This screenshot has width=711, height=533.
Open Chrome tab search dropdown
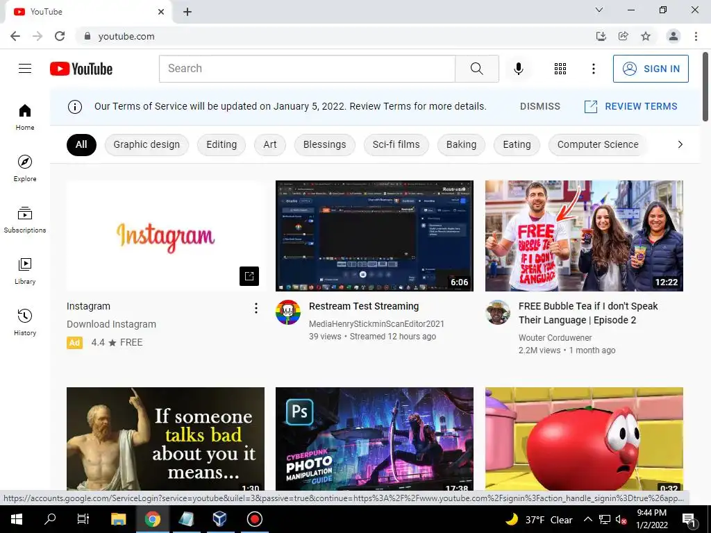tap(599, 10)
